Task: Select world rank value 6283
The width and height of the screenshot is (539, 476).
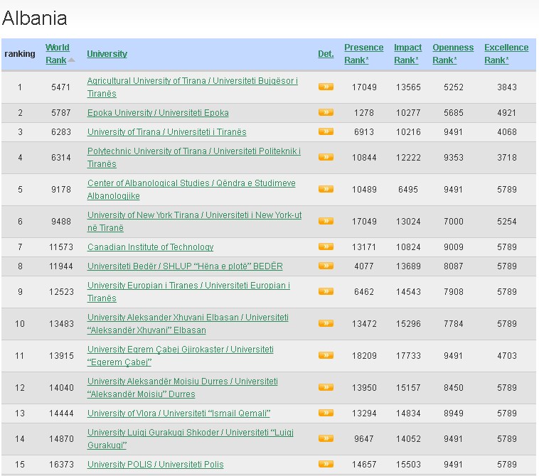Action: click(61, 132)
